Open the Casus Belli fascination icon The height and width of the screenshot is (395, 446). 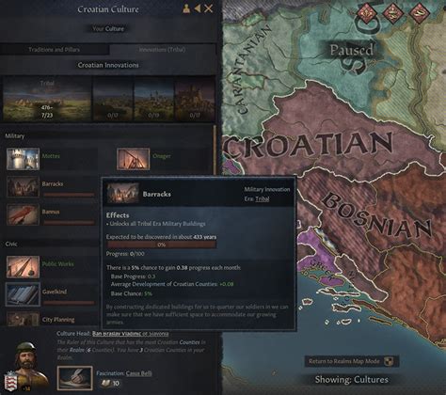[x=75, y=378]
